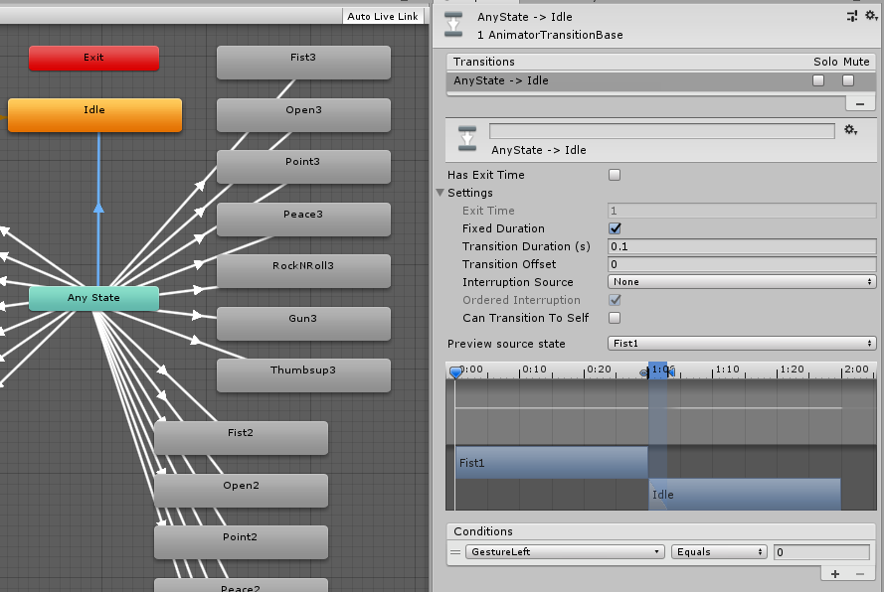Open the inspector header gear menu

[870, 16]
